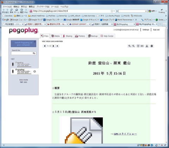Bookmark this page with the star icon
Screen dimensions: 169x148
pyautogui.click(x=112, y=11)
